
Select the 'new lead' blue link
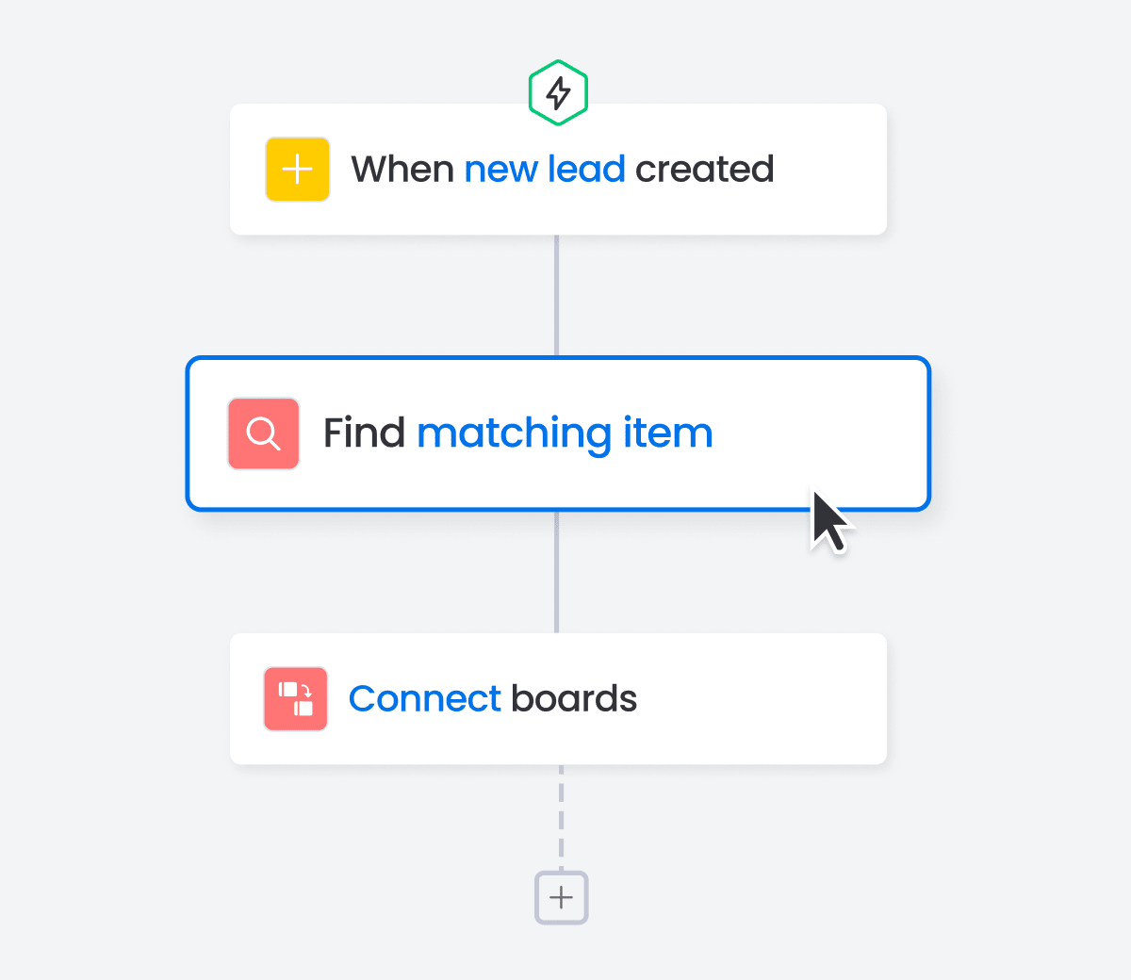[x=545, y=170]
